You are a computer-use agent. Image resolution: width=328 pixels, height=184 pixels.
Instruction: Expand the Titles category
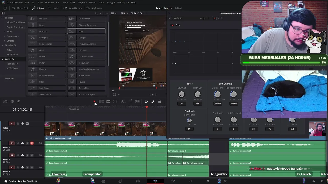point(4,32)
